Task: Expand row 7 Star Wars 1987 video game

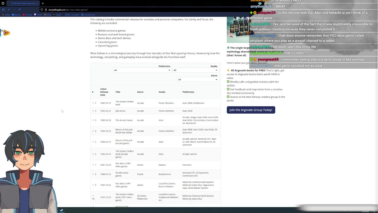Action: tap(93, 165)
